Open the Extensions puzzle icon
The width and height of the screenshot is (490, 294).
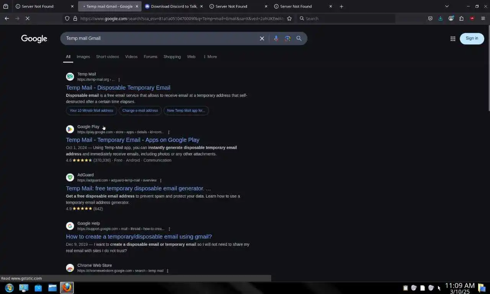point(461,18)
